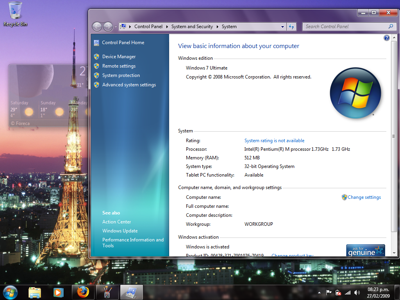Click the volume speaker tray icon

[x=357, y=293]
